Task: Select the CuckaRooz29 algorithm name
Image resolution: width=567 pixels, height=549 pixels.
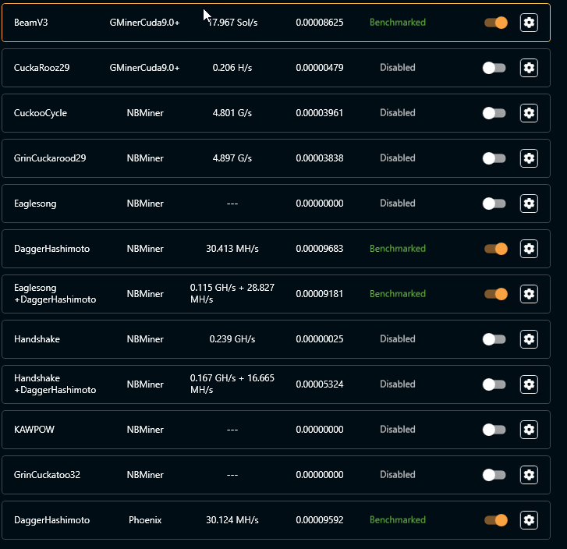Action: point(41,68)
